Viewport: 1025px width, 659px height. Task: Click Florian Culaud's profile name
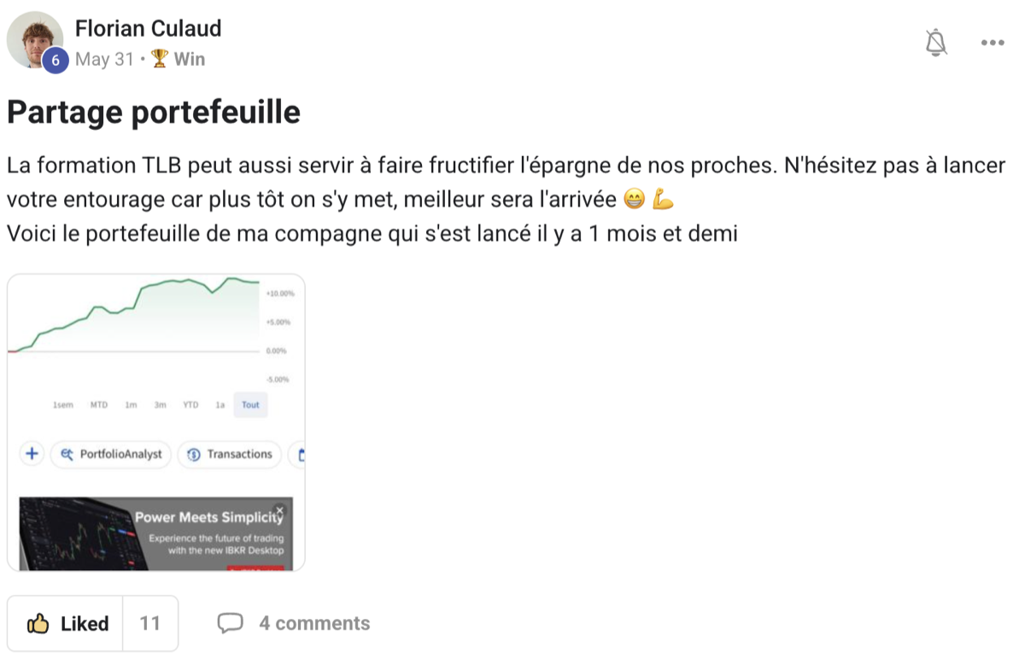pyautogui.click(x=149, y=27)
